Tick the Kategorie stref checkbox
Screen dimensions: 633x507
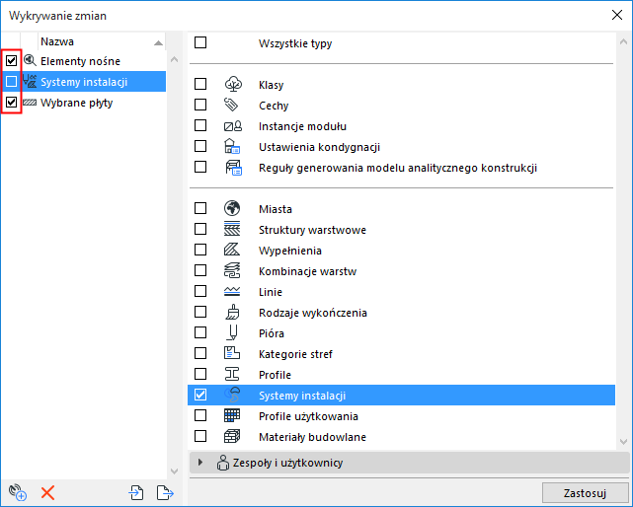tap(200, 353)
